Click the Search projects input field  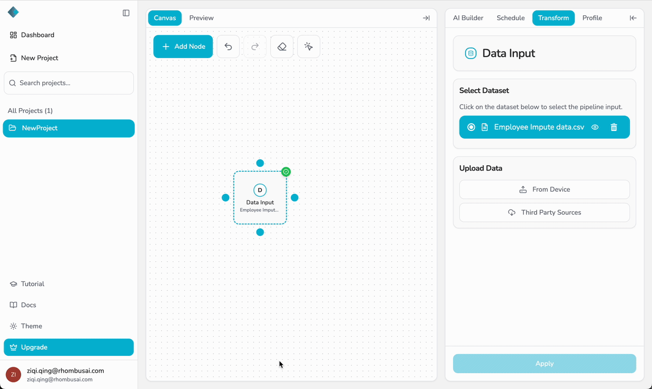point(68,83)
